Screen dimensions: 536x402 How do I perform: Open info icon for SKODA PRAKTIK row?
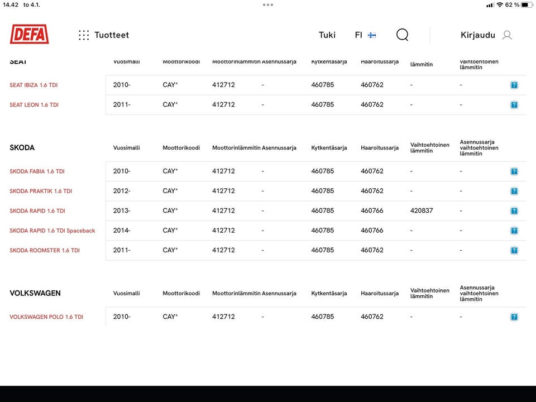click(514, 191)
